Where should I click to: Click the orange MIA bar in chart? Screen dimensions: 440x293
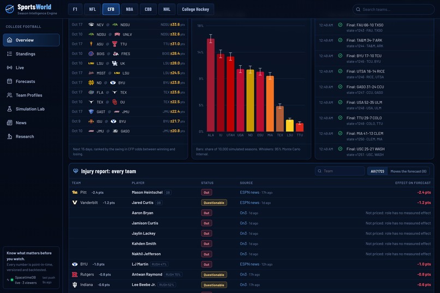tap(270, 104)
